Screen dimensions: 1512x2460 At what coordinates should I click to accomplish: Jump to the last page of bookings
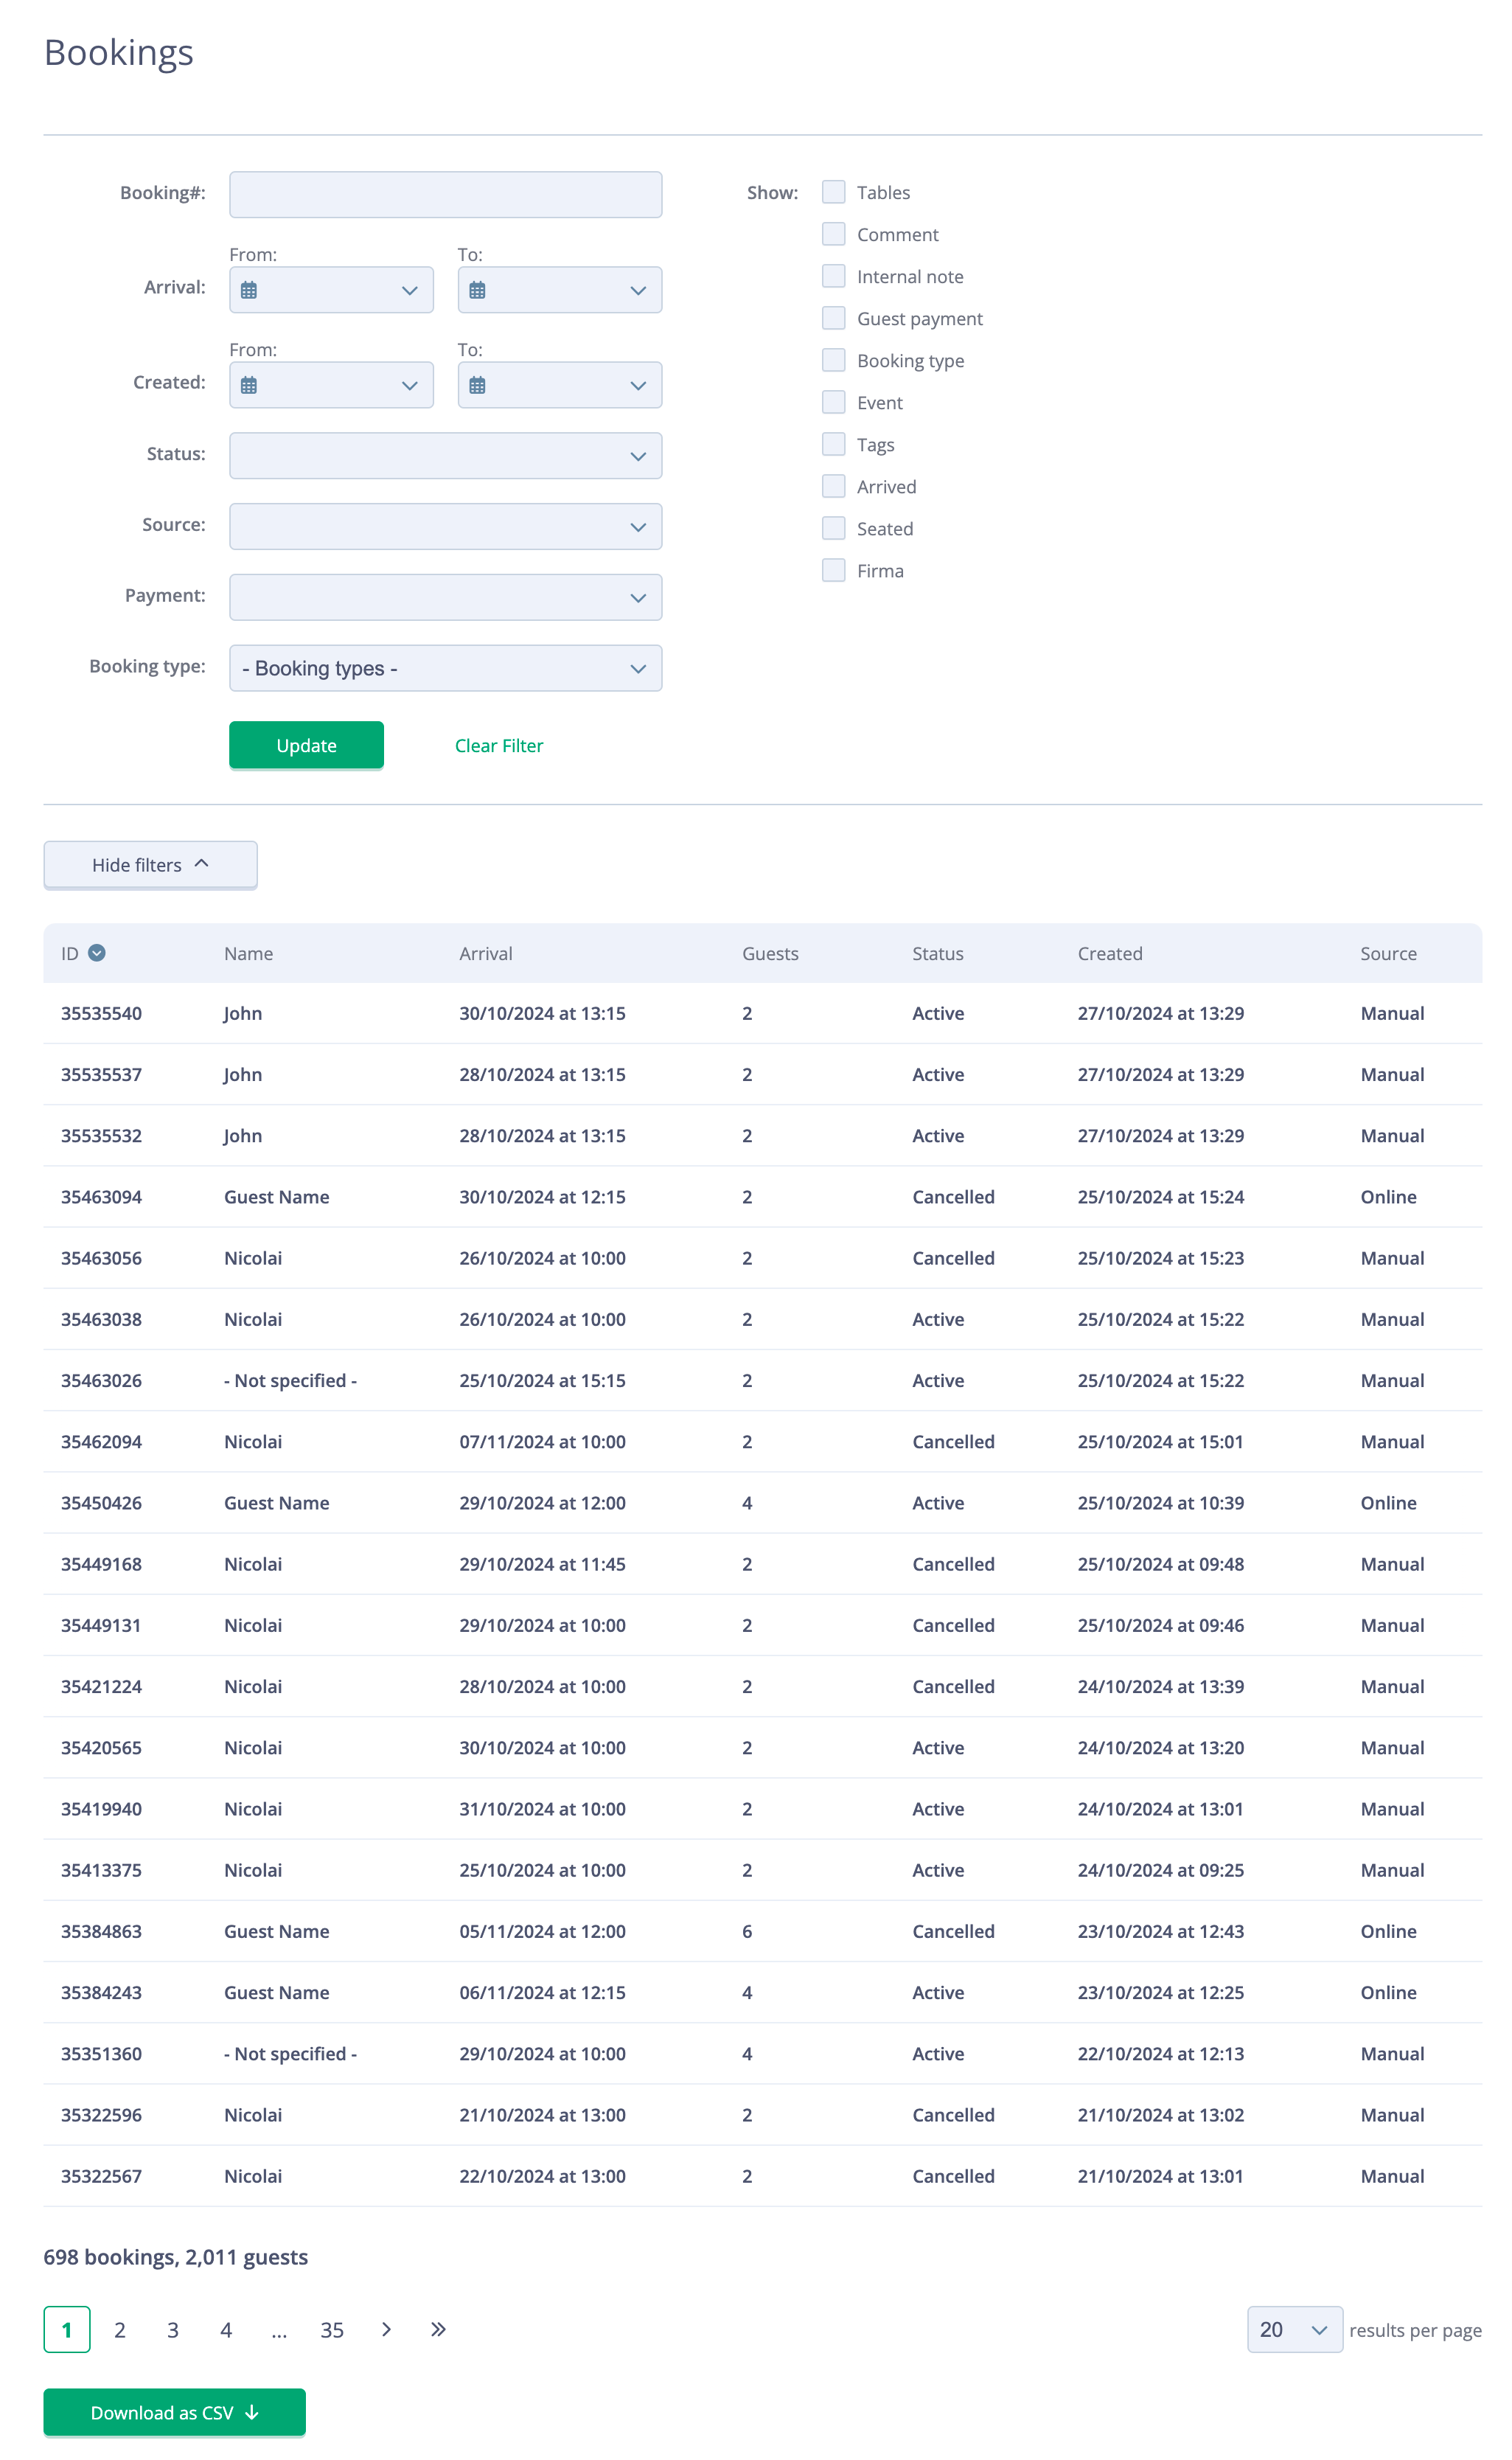point(438,2329)
